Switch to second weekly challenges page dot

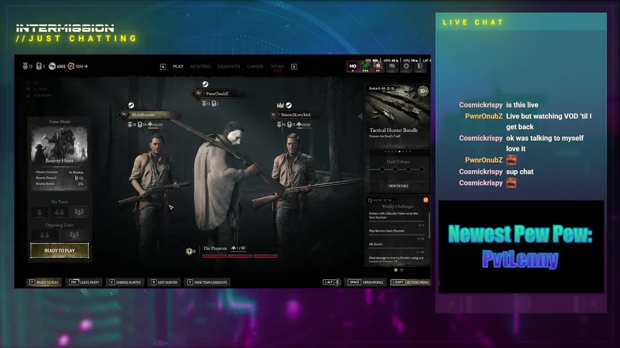point(401,270)
